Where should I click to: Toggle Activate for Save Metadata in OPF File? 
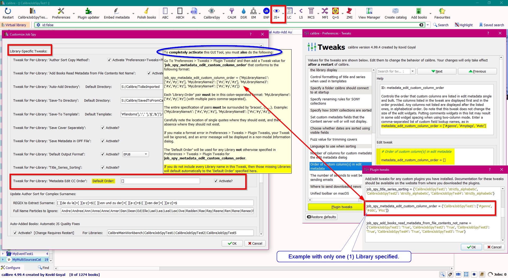point(103,141)
